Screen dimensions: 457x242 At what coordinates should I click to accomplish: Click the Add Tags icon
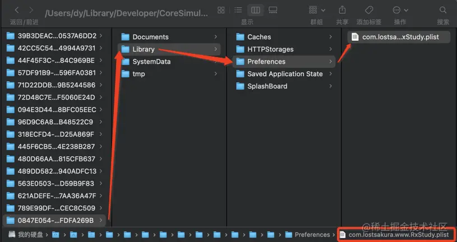369,10
